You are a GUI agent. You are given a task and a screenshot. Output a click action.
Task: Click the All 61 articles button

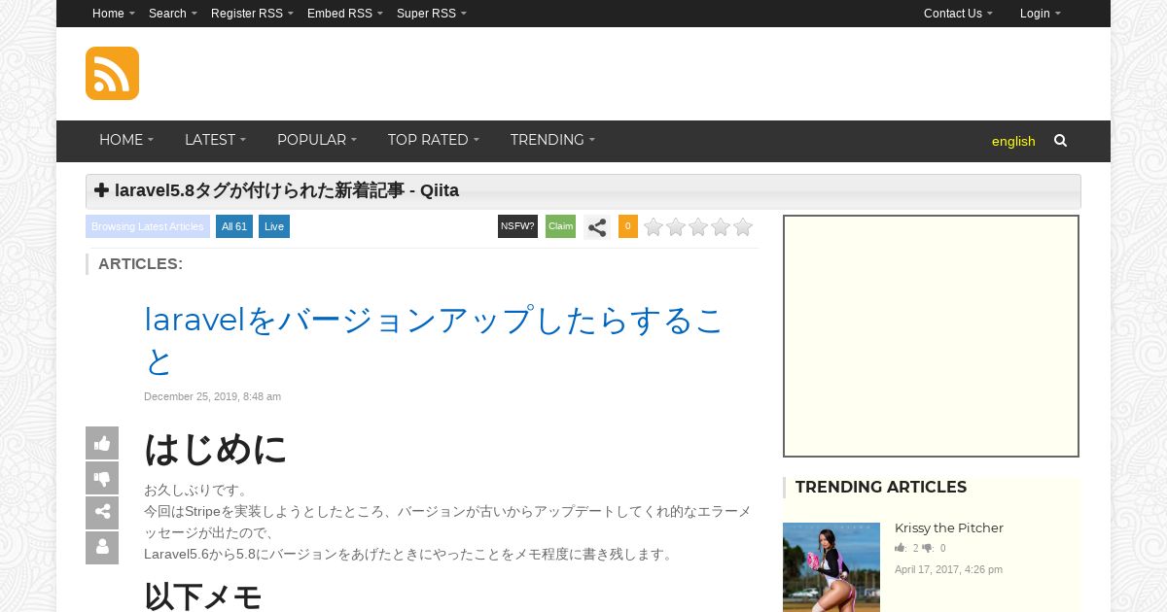(234, 226)
